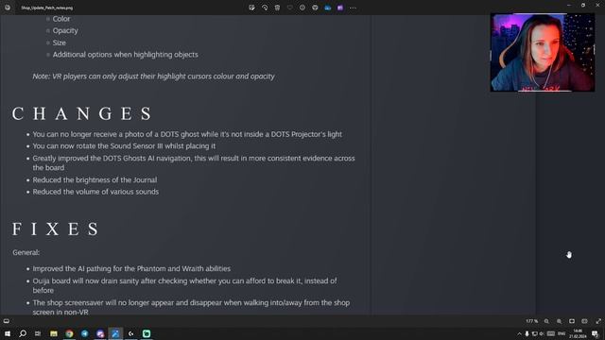Click the Shop_Update_Patch_notes.png file name
Viewport: 605px width, 340px height.
[46, 8]
